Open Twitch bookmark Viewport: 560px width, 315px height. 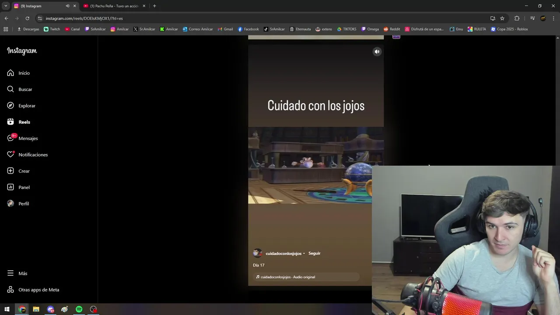pos(52,29)
